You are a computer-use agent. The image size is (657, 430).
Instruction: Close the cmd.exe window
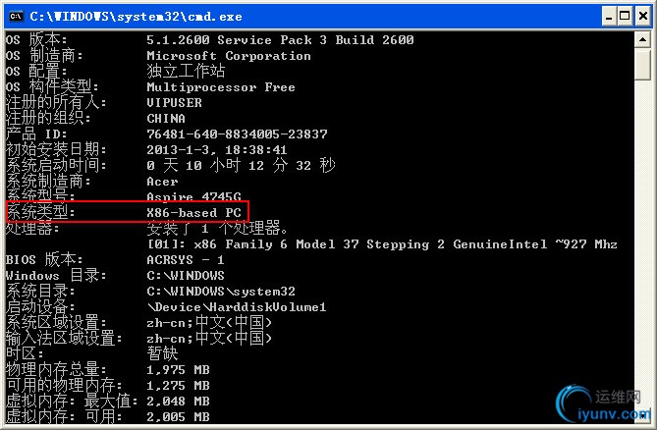tap(643, 16)
